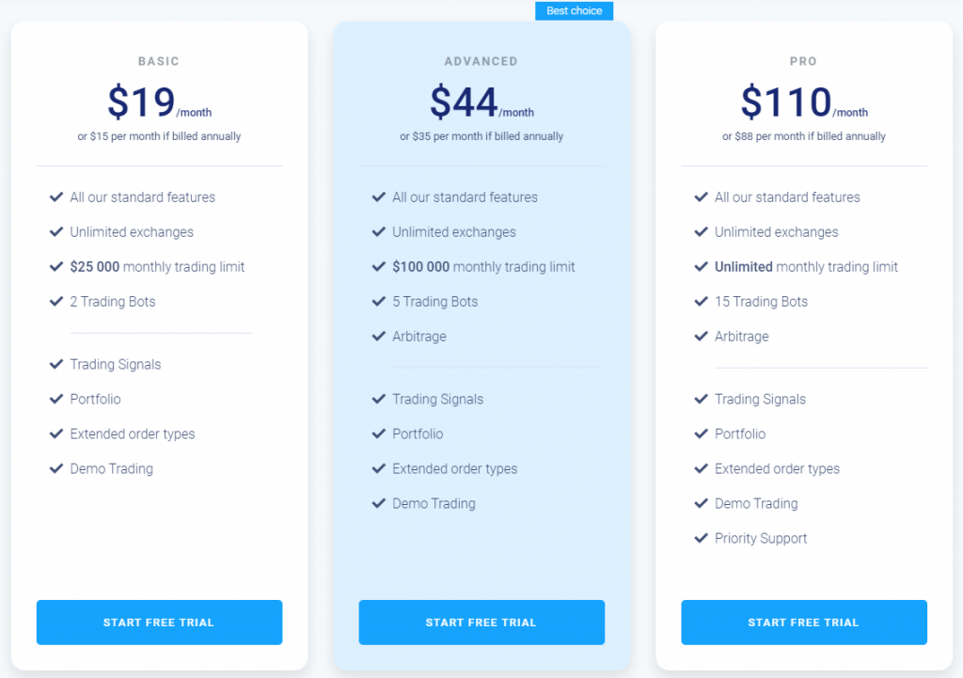963x678 pixels.
Task: Click checkmark beside Priority Support
Action: [x=702, y=539]
